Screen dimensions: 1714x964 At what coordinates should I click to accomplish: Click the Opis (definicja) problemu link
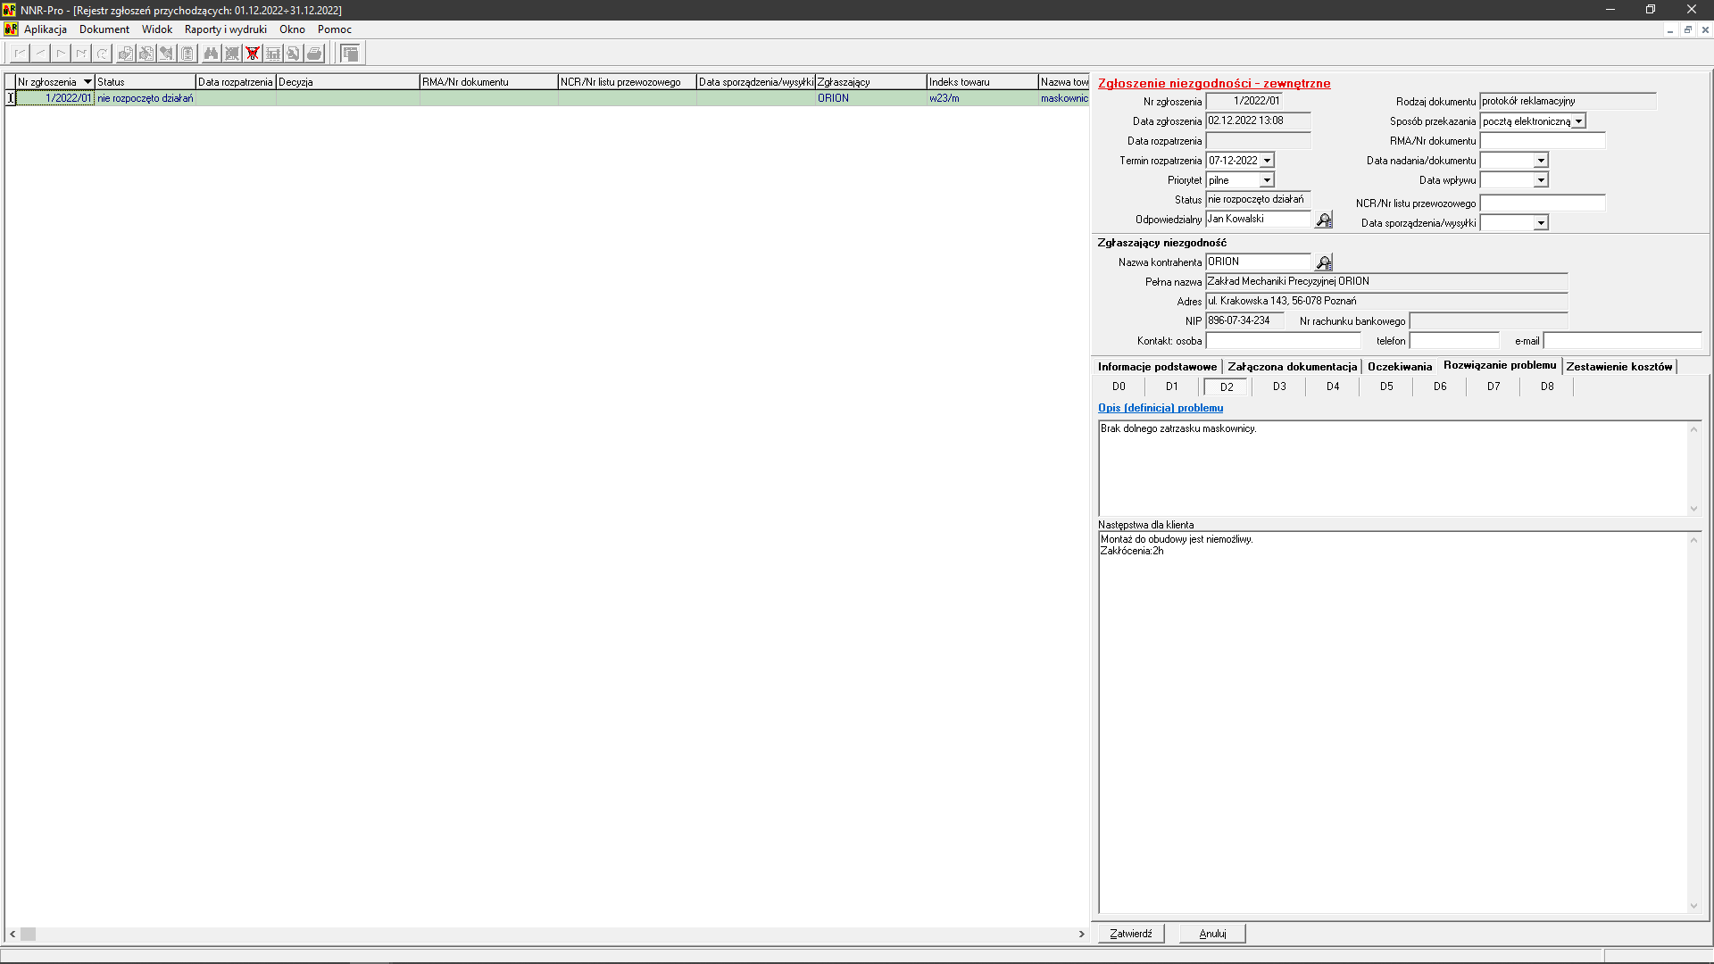1160,408
